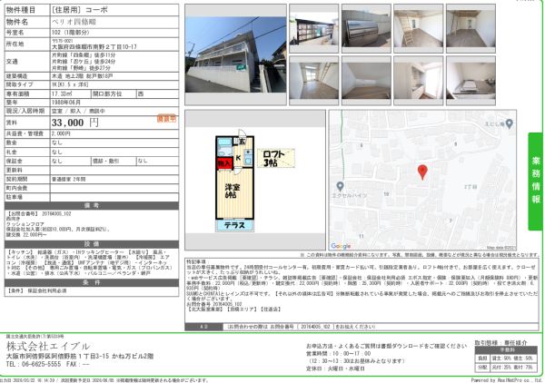The height and width of the screenshot is (383, 545).
Task: Open the empty loft space thumbnail
Action: (366, 81)
